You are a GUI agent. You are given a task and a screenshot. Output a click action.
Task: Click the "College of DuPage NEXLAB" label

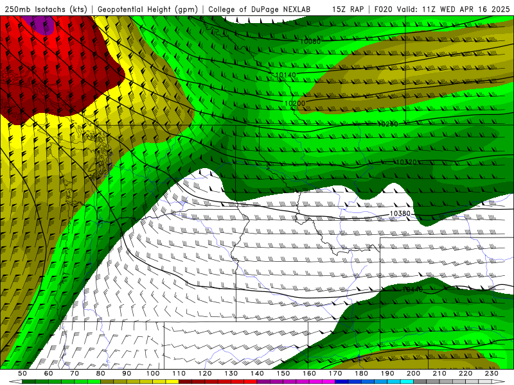259,10
